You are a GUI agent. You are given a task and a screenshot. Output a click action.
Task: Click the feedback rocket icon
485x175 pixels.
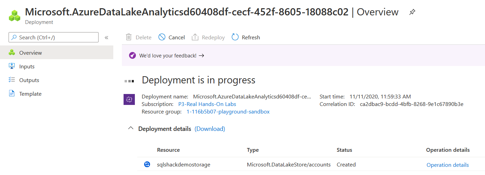132,55
